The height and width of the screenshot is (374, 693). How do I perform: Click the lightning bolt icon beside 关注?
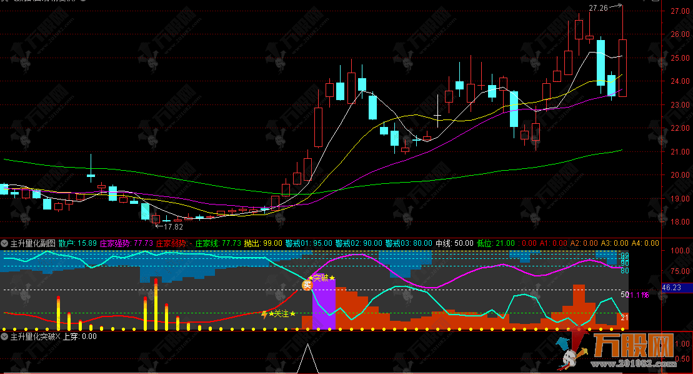264,314
